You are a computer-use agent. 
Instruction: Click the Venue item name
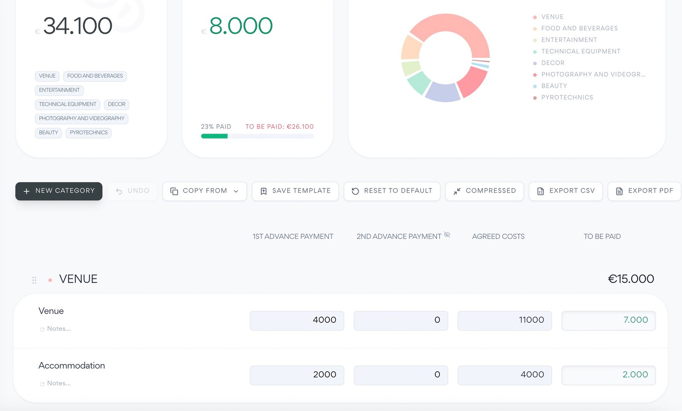(51, 311)
